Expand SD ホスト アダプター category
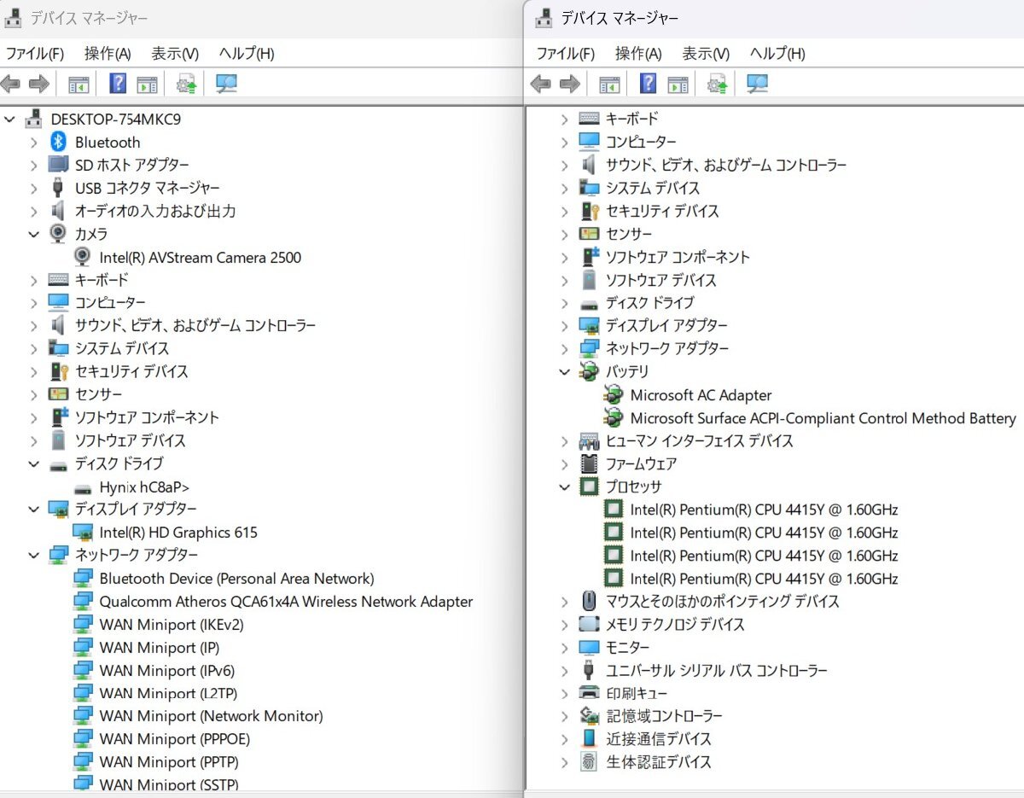The width and height of the screenshot is (1024, 798). 33,165
